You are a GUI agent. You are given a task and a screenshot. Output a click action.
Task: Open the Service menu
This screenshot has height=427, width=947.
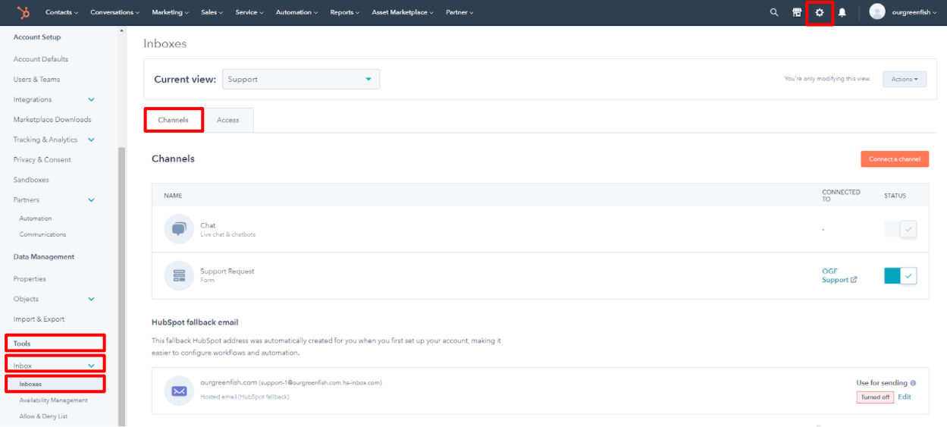(249, 12)
